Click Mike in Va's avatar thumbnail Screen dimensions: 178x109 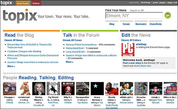tap(170, 88)
